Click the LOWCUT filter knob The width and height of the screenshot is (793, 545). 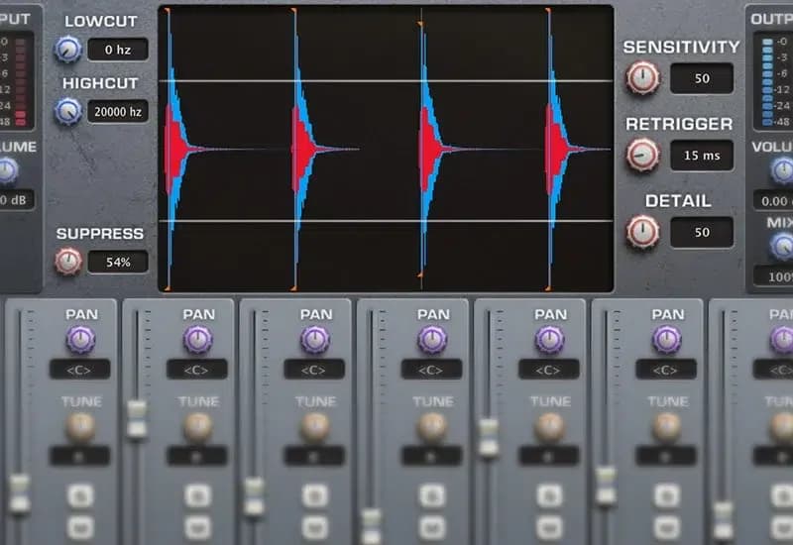tap(68, 49)
